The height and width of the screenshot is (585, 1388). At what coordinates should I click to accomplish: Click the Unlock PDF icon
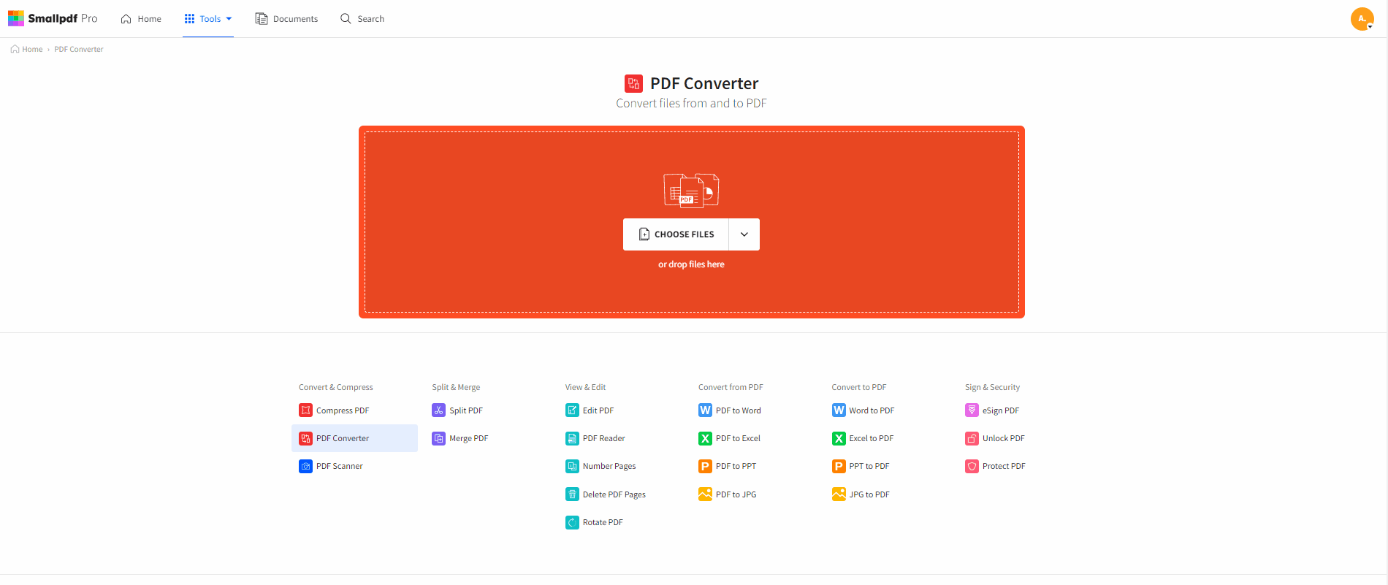coord(972,438)
